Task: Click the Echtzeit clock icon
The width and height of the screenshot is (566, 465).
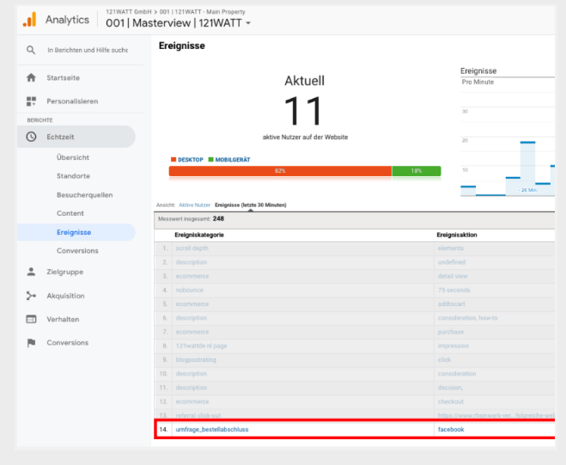Action: (31, 137)
